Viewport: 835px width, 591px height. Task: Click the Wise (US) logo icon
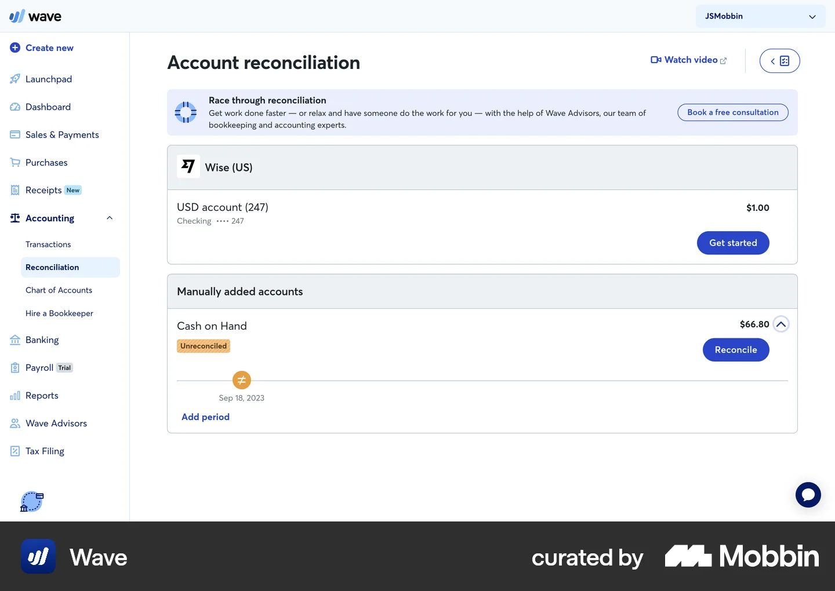pyautogui.click(x=188, y=166)
